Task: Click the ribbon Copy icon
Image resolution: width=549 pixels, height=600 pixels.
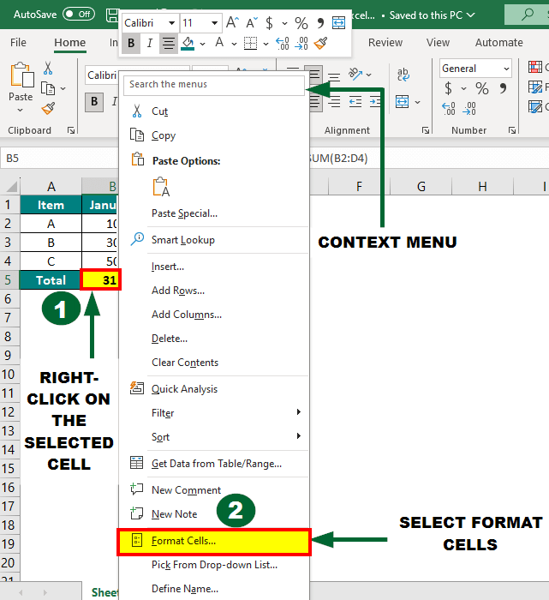Action: tap(48, 88)
